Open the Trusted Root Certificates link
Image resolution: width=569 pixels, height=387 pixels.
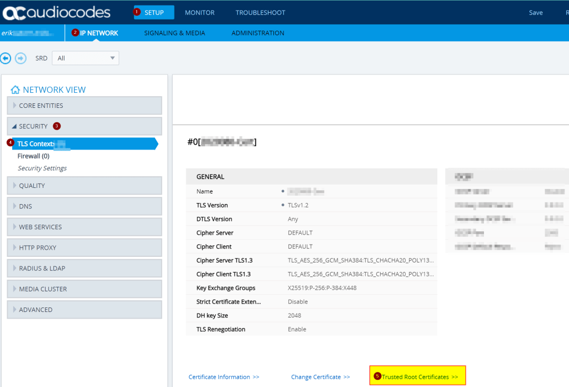pyautogui.click(x=420, y=377)
